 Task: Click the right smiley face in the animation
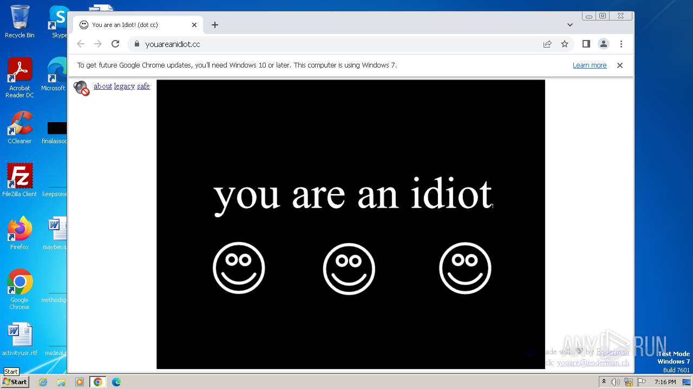click(x=465, y=268)
